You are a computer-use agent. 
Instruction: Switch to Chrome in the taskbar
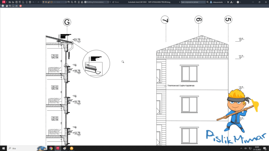click(51, 148)
